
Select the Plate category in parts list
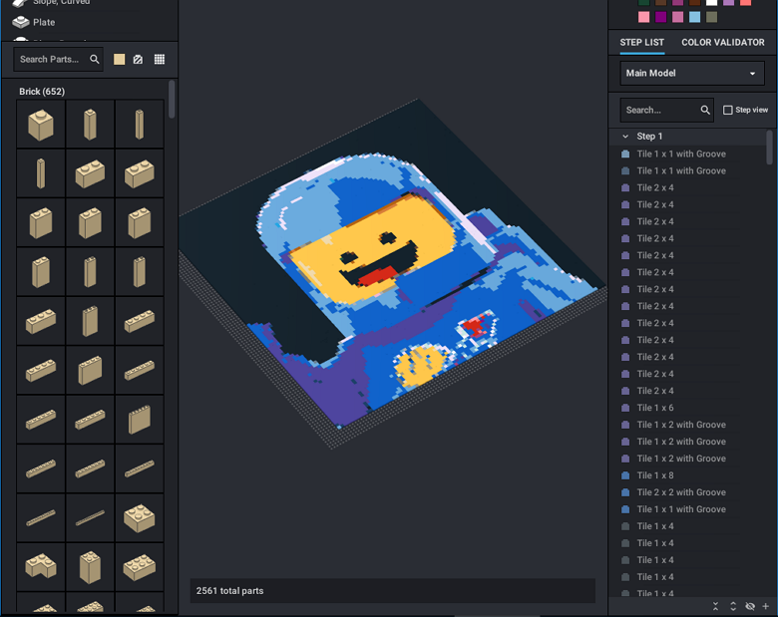[x=44, y=22]
